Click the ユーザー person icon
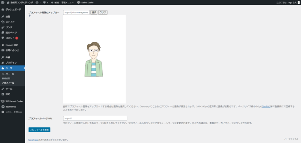 pos(3,68)
